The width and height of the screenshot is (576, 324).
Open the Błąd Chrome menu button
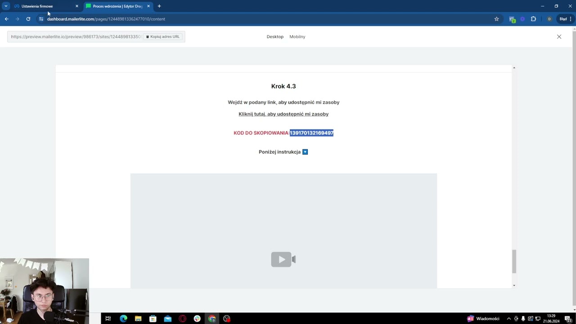pos(565,19)
